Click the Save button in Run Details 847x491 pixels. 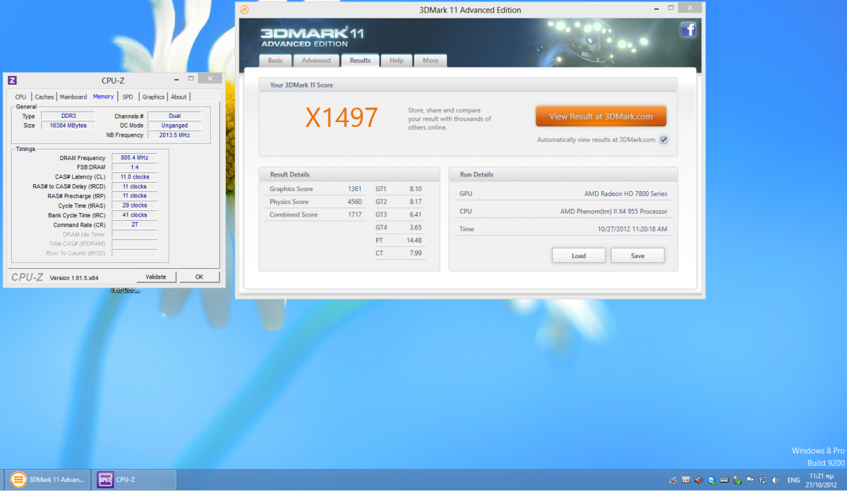637,255
